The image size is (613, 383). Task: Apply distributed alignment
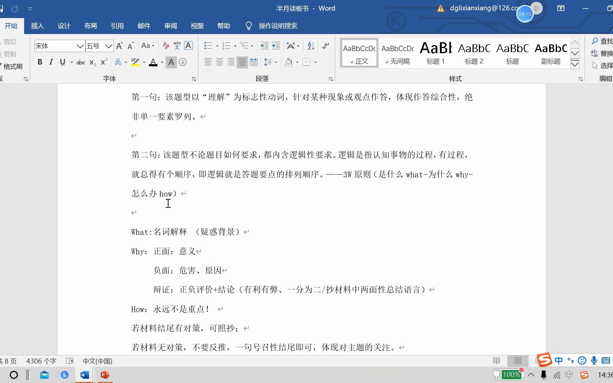254,62
